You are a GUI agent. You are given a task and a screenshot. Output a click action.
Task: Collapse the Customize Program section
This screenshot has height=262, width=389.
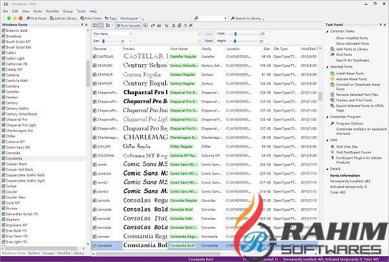(327, 117)
